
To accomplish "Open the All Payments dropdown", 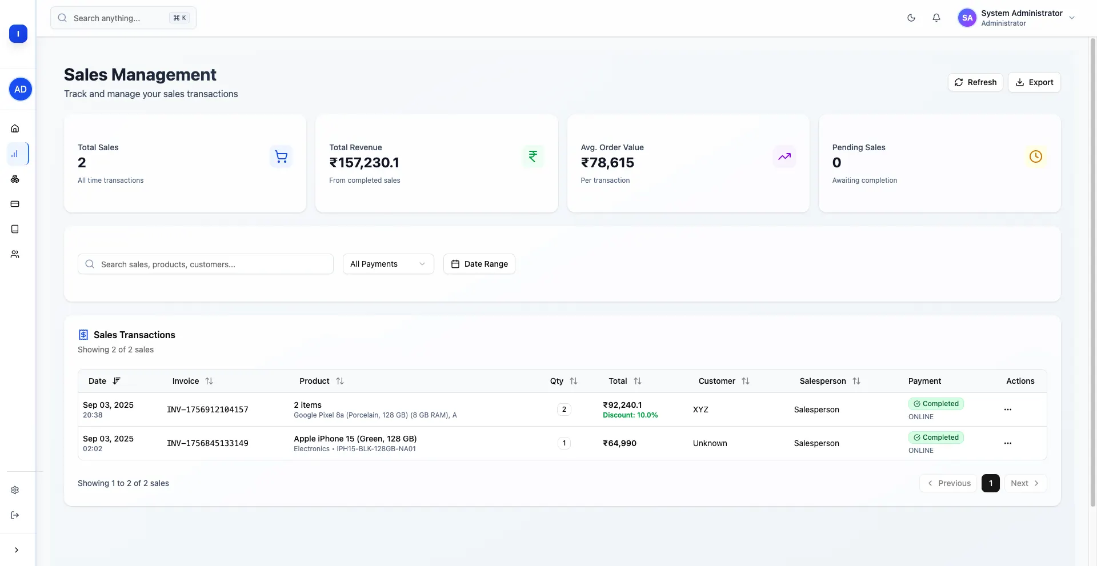I will point(388,264).
